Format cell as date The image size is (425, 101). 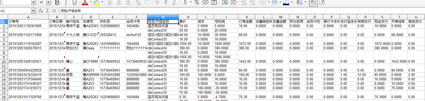click(214, 3)
